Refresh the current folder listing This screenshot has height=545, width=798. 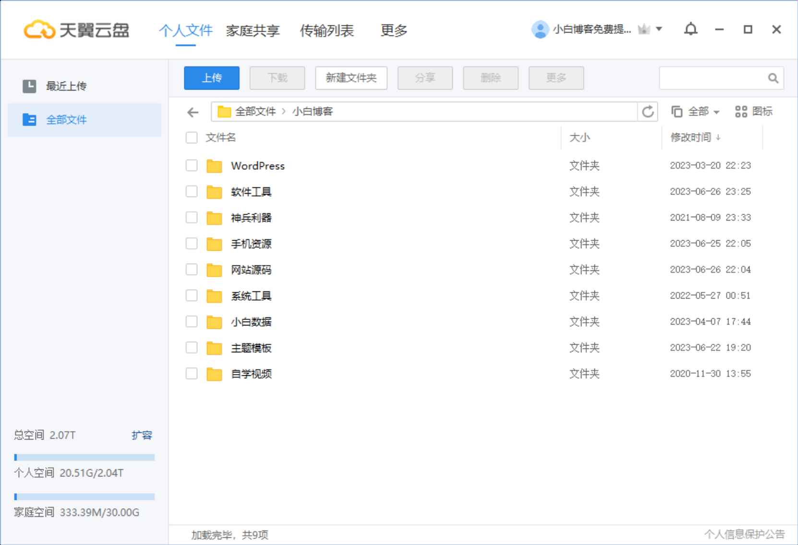pos(648,112)
